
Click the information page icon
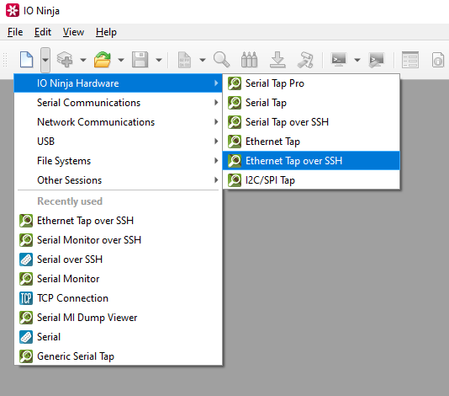click(x=438, y=60)
